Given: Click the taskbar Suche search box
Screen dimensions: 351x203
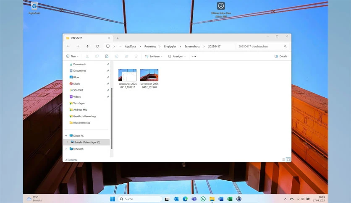Looking at the screenshot, I should tap(140, 199).
